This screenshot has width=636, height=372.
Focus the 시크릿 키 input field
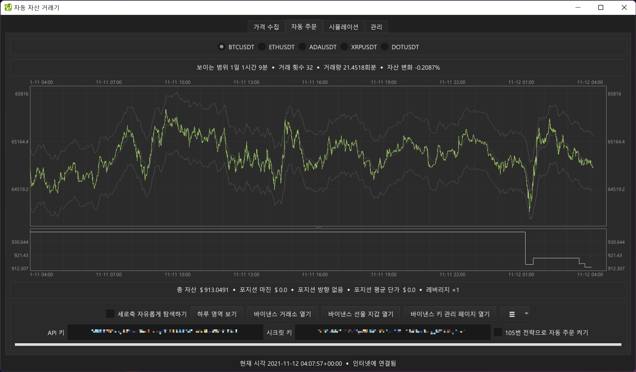[x=393, y=332]
